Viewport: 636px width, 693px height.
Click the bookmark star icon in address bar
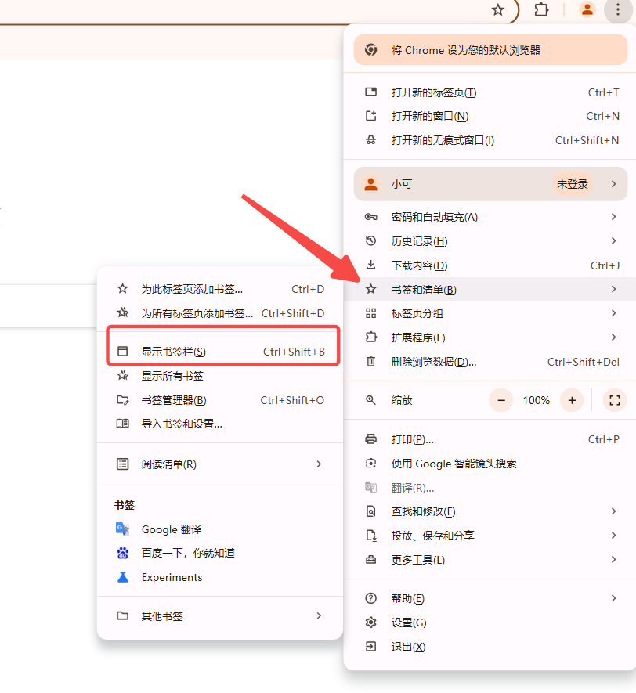point(497,9)
